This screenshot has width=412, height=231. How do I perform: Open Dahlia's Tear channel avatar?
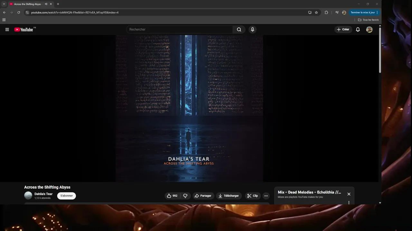click(x=28, y=195)
